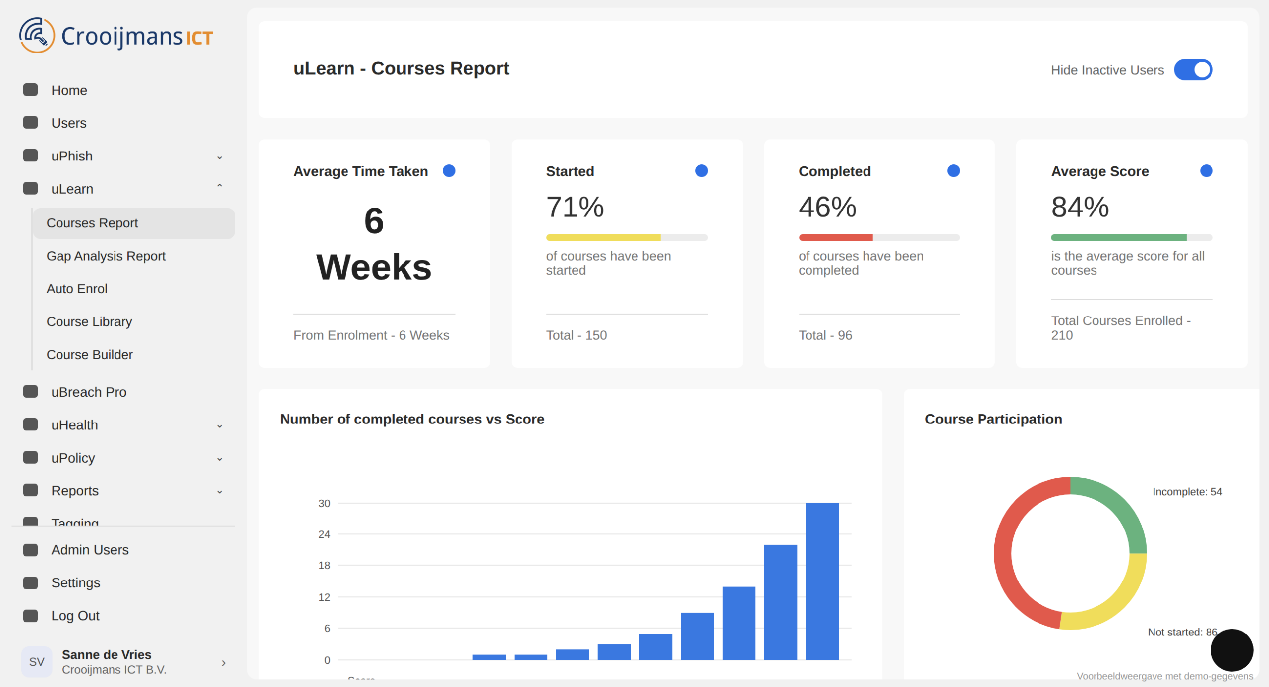Open Course Library page
This screenshot has width=1269, height=687.
pos(134,322)
